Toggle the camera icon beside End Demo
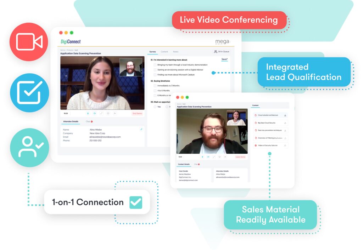 95,113
